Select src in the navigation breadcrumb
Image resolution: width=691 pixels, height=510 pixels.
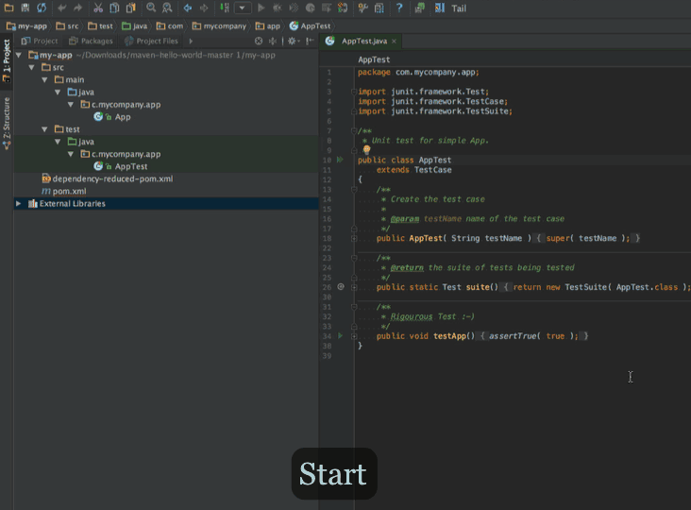point(67,26)
